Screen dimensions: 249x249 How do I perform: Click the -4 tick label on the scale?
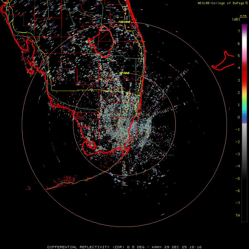[238, 166]
